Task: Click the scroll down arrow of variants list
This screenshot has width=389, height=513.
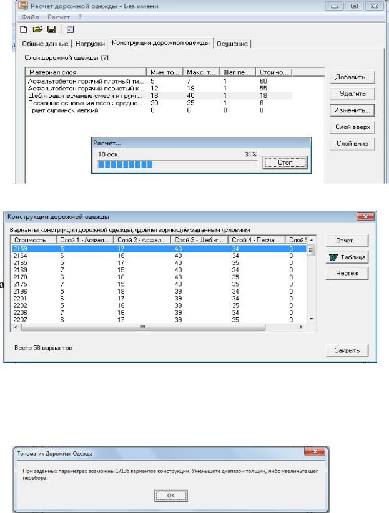Action: click(x=312, y=319)
